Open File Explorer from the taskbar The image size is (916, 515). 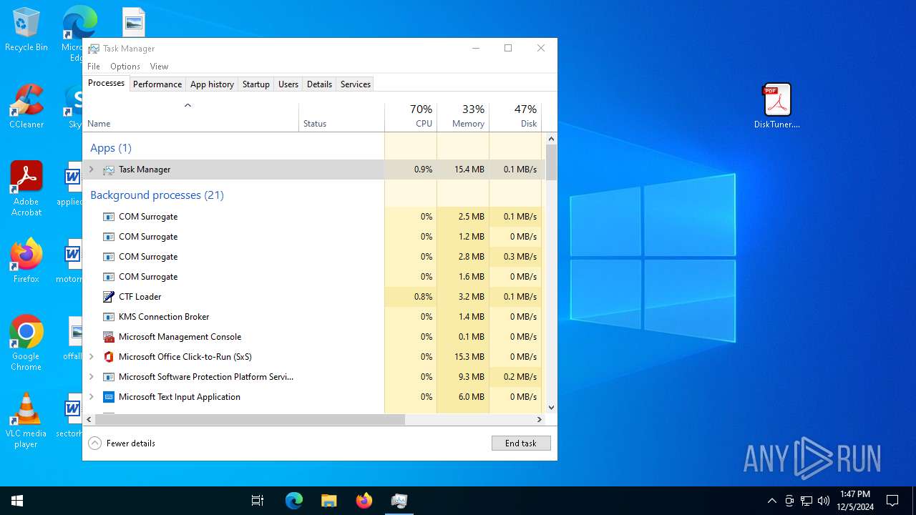click(x=329, y=501)
